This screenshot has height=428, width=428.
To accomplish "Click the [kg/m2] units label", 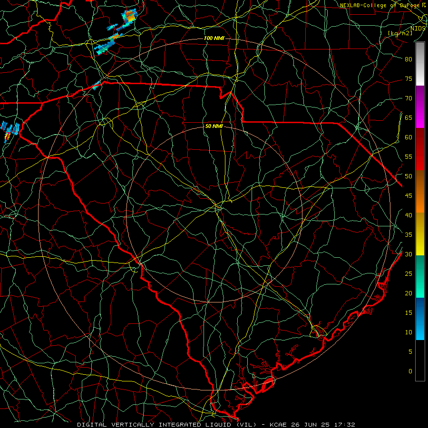I will tap(400, 33).
